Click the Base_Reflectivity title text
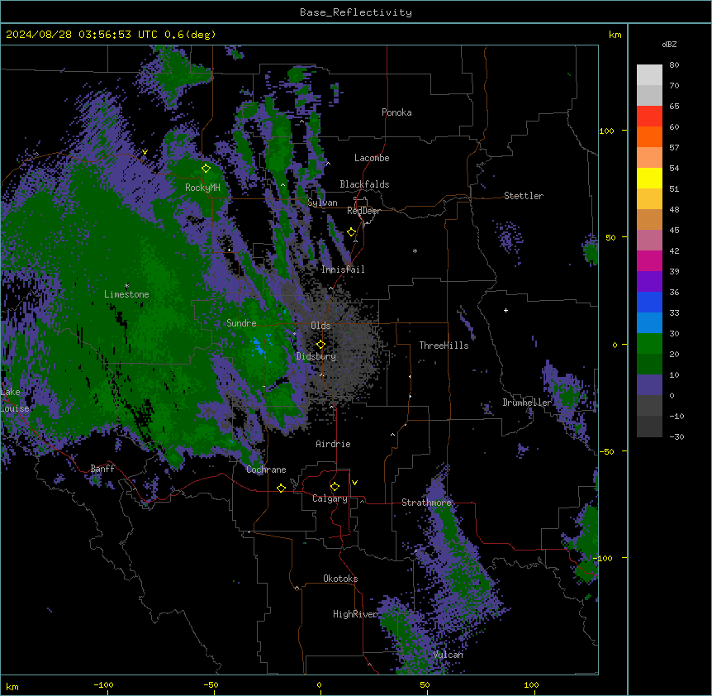 pyautogui.click(x=356, y=12)
